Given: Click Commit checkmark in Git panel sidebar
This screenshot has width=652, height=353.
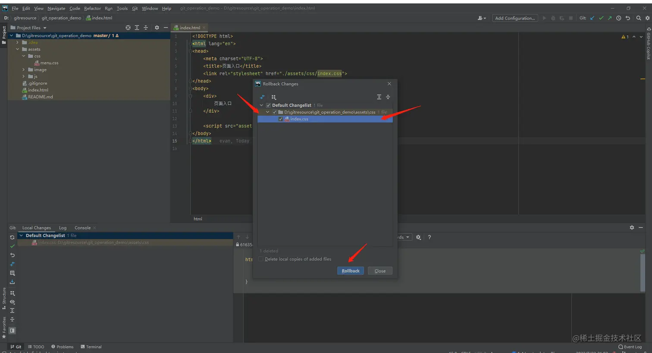Looking at the screenshot, I should point(12,246).
